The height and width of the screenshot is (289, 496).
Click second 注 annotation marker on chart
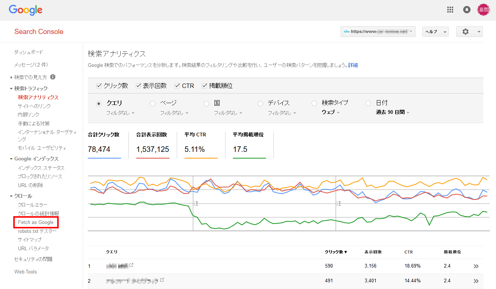pos(338,204)
